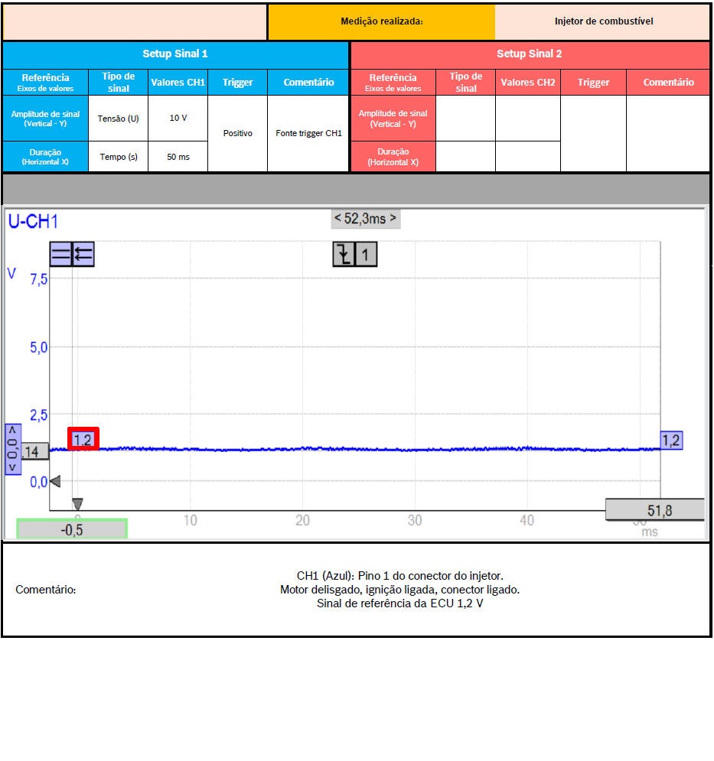The image size is (714, 761).
Task: Click the gray ,14 voltage cursor label
Action: coord(32,452)
